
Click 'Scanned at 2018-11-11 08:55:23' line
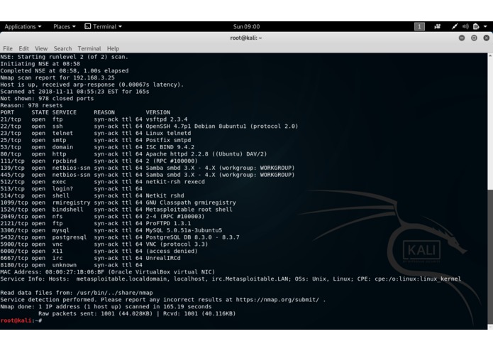(x=74, y=91)
